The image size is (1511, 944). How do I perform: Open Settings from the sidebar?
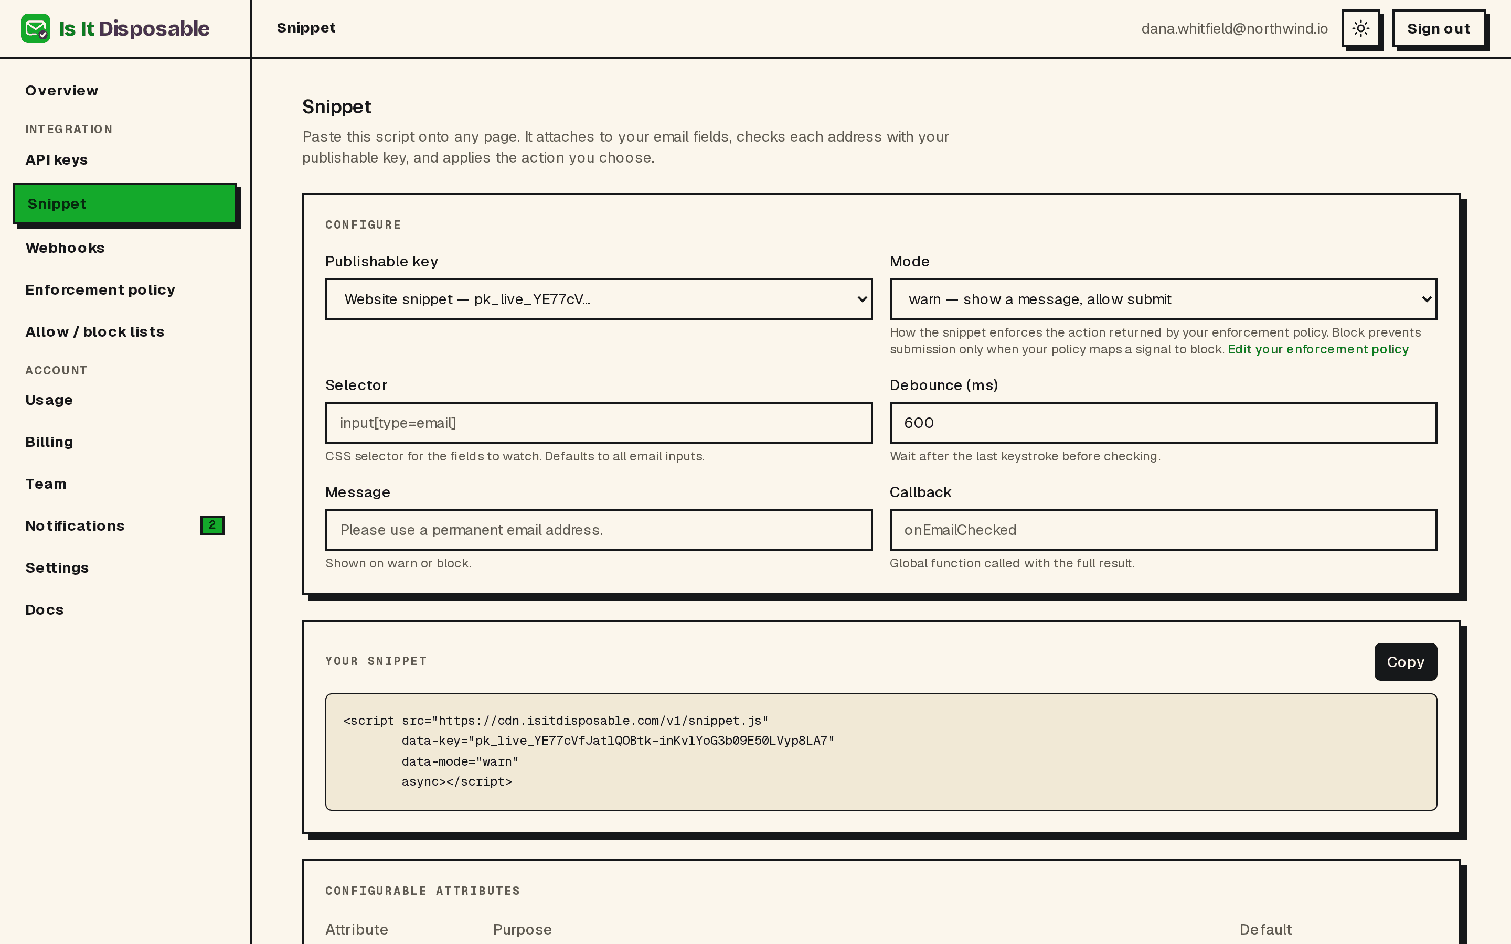pos(57,567)
